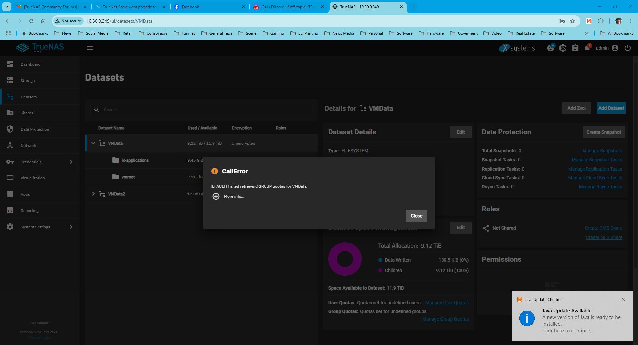
Task: Expand Credentials submenu arrow
Action: 71,162
